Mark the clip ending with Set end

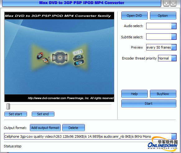coord(43,114)
